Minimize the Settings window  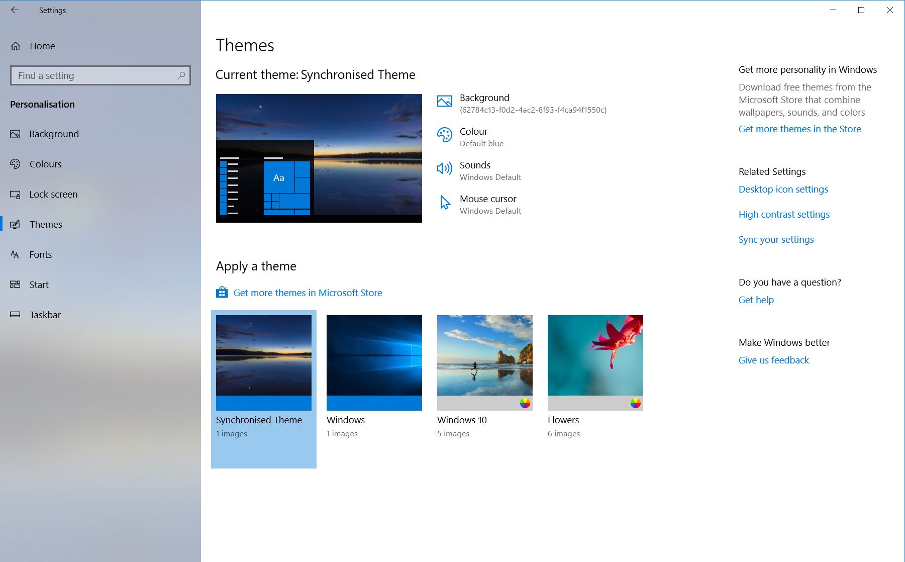833,10
